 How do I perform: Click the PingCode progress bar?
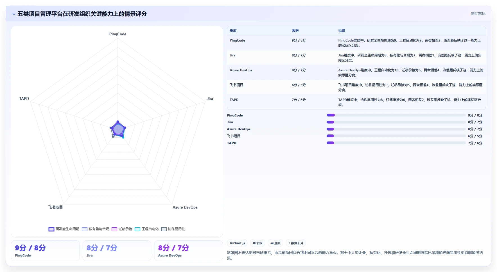[x=396, y=115]
